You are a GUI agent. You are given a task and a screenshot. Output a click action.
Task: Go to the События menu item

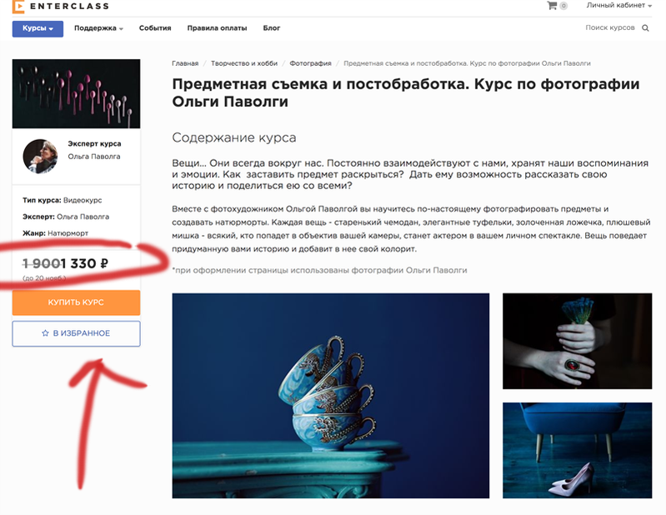click(x=155, y=28)
